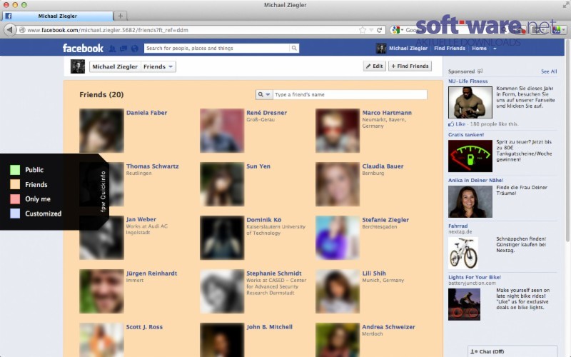The height and width of the screenshot is (357, 571).
Task: Click the fuel gauge ad image
Action: click(470, 156)
